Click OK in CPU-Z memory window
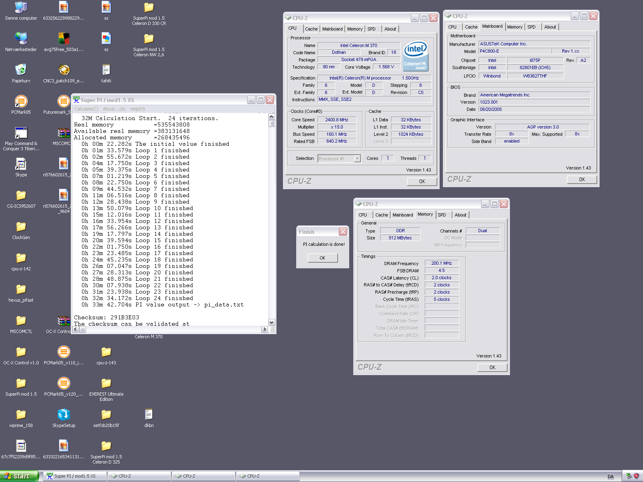The image size is (643, 482). coord(492,368)
